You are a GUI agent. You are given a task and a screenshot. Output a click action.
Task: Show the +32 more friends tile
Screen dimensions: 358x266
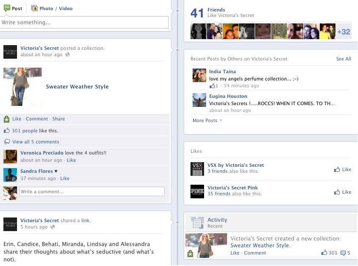[x=344, y=31]
